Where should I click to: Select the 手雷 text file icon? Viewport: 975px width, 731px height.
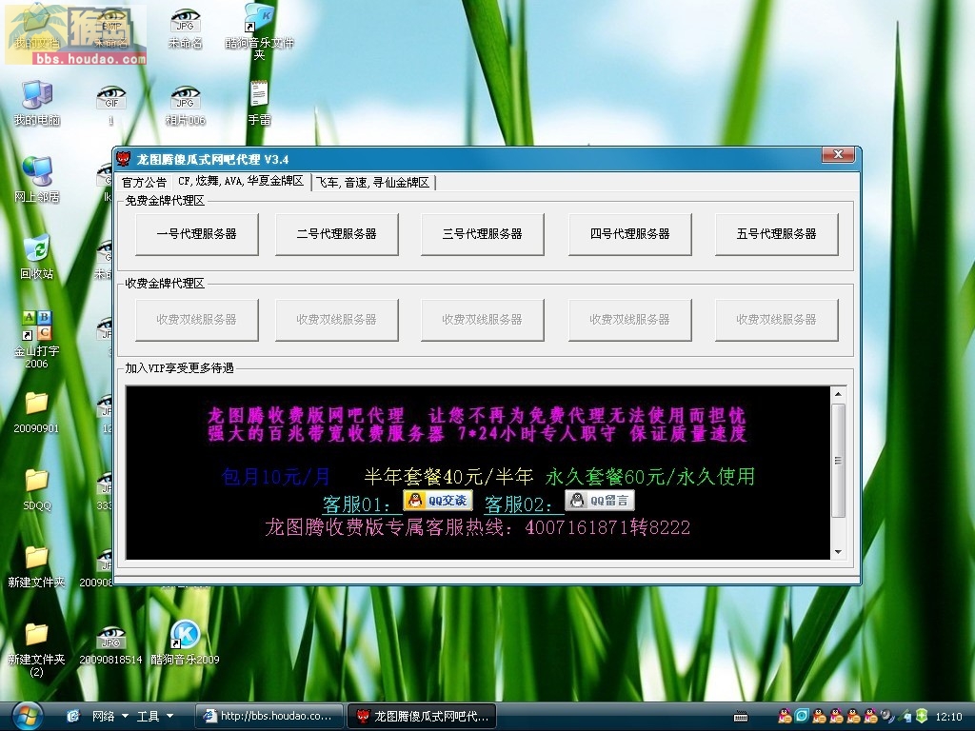click(x=259, y=103)
